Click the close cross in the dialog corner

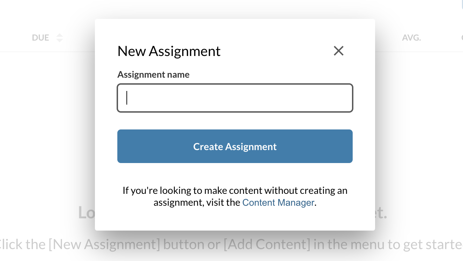[338, 51]
